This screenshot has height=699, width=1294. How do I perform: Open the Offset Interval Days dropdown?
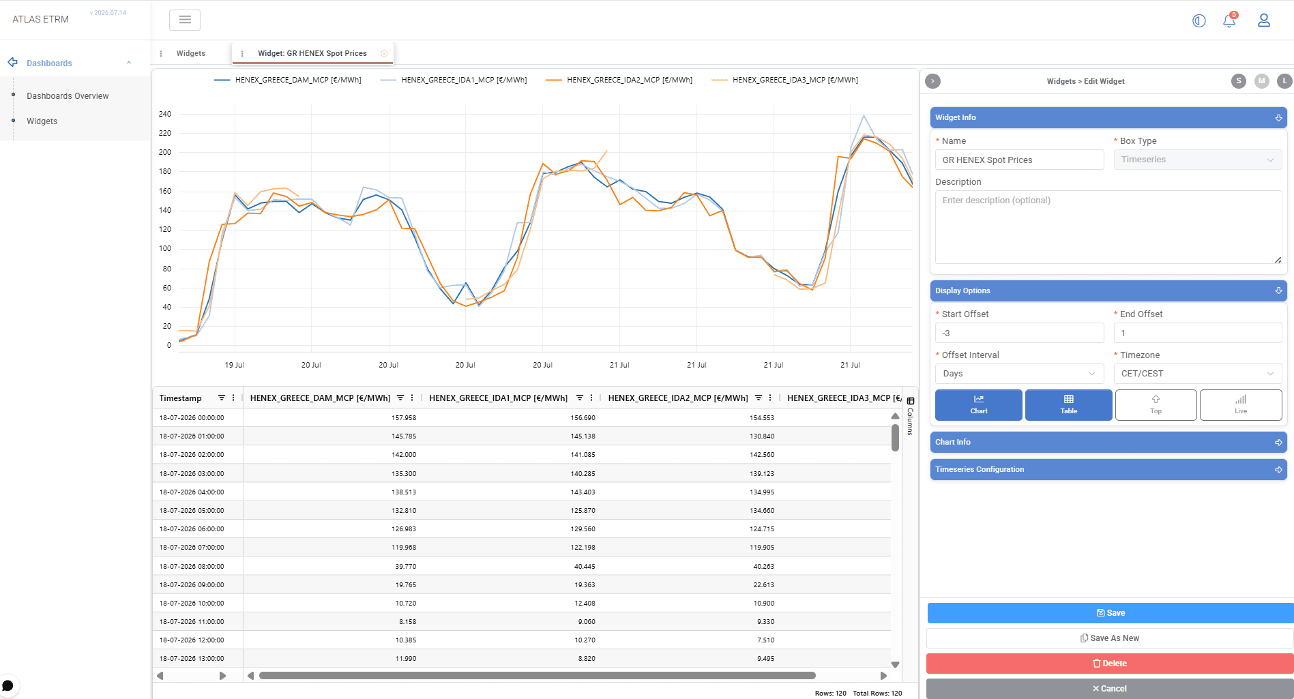pyautogui.click(x=1019, y=374)
